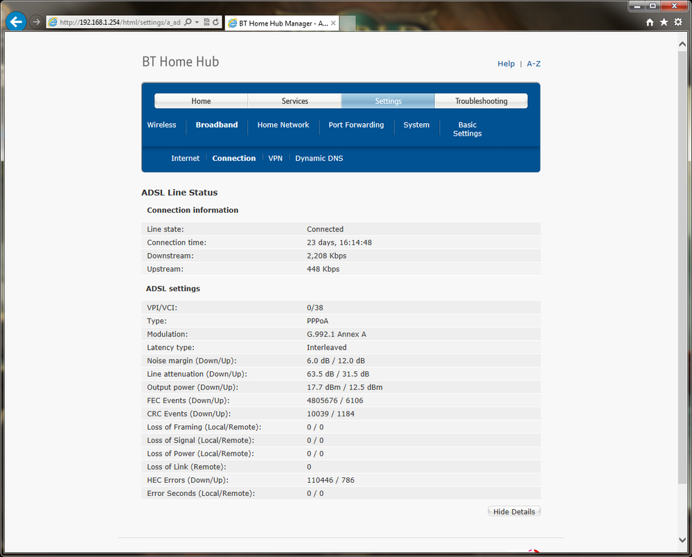Go to the Dynamic DNS sub-page
The height and width of the screenshot is (557, 692).
[x=319, y=158]
